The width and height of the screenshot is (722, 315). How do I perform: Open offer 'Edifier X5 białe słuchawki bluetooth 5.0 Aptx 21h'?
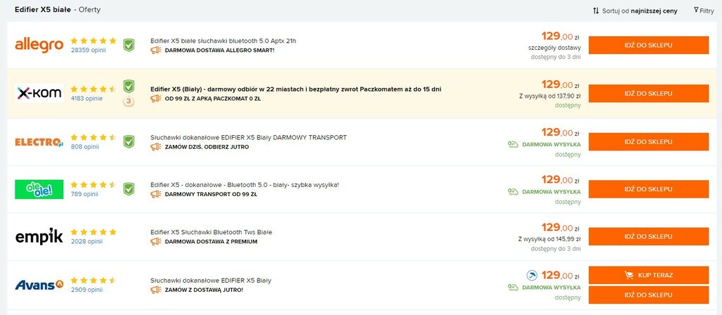point(224,41)
